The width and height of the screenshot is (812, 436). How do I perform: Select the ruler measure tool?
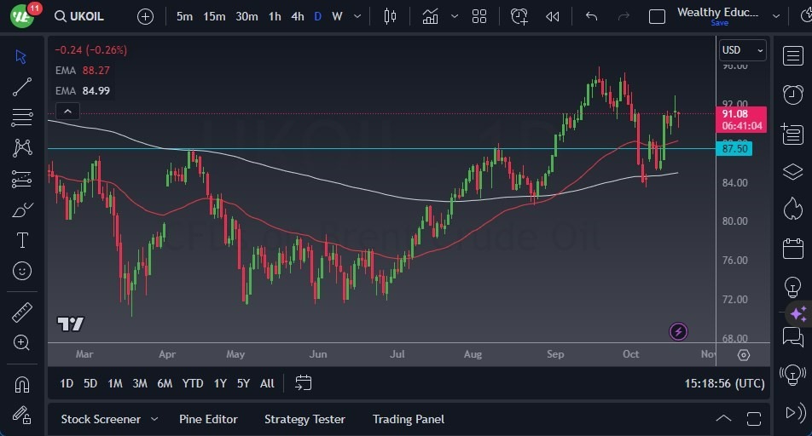point(22,313)
